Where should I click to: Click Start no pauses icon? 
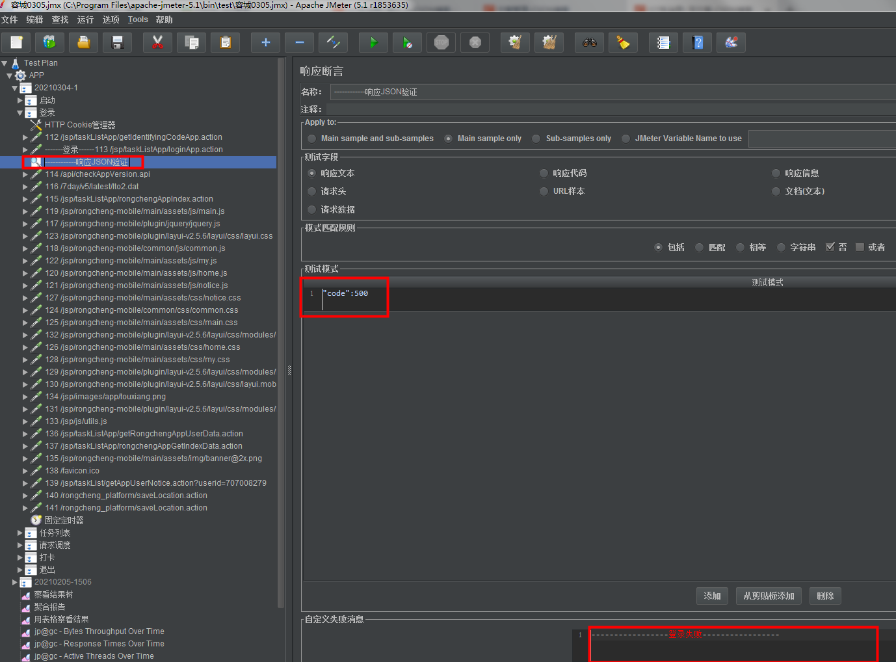pyautogui.click(x=407, y=42)
